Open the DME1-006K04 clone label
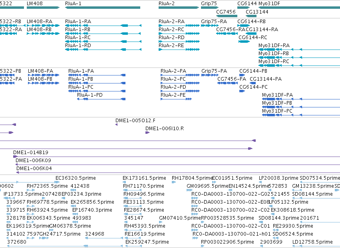340x248 pixels. click(34, 169)
